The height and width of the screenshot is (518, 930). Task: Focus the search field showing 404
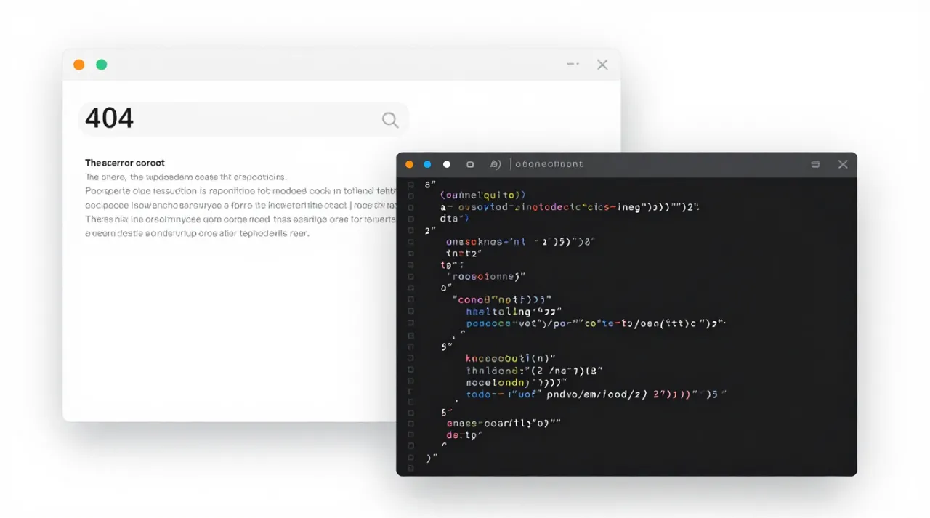click(243, 119)
